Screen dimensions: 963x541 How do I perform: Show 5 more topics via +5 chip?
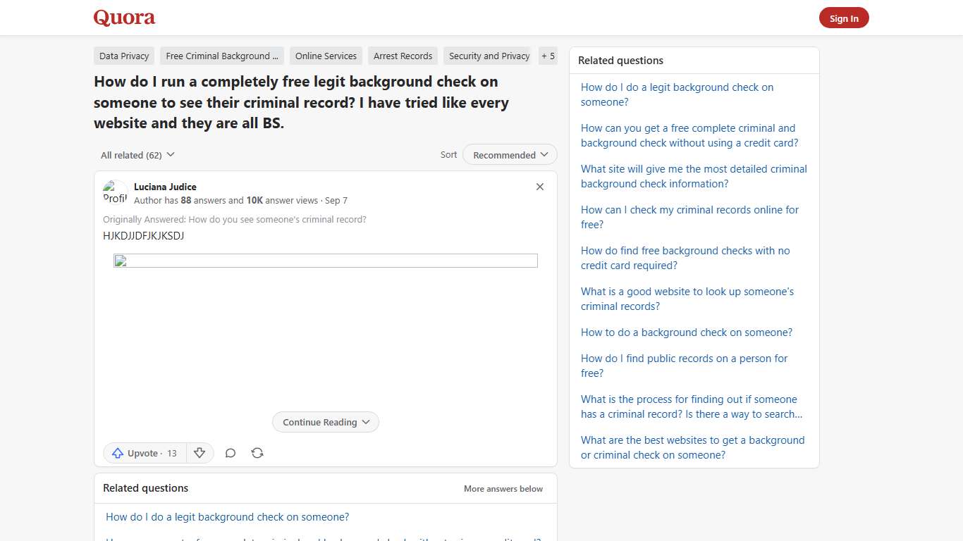548,56
